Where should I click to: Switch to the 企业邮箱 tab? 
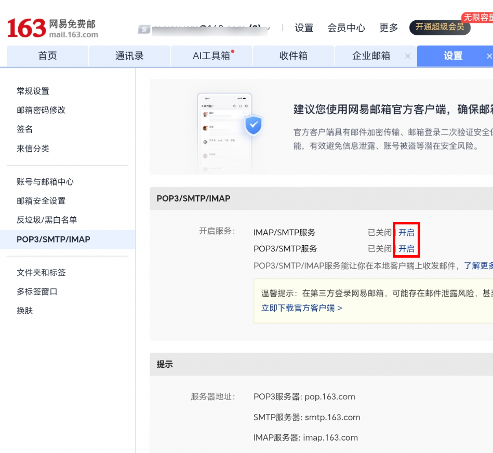[371, 56]
